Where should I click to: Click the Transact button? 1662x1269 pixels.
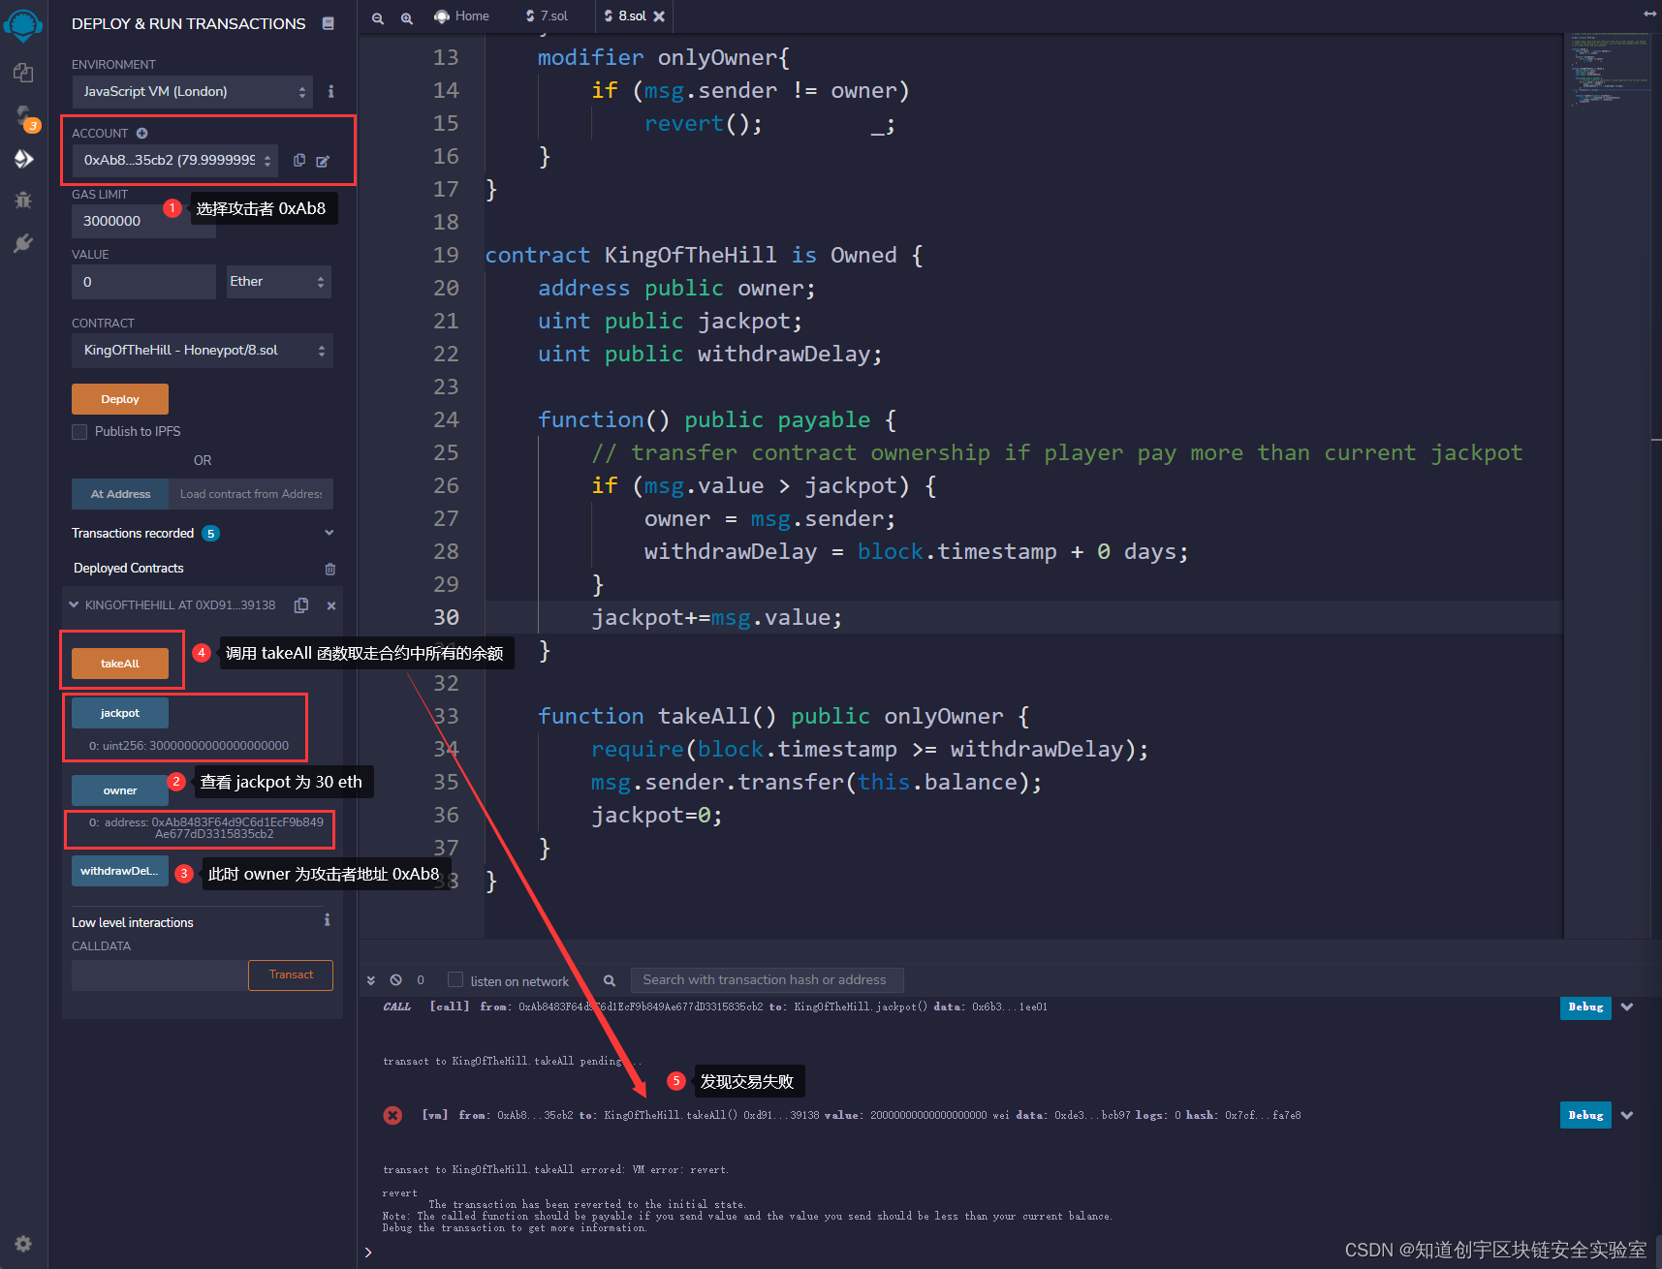pyautogui.click(x=291, y=975)
